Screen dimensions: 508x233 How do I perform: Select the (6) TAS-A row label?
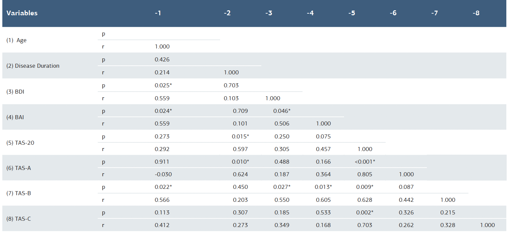19,168
